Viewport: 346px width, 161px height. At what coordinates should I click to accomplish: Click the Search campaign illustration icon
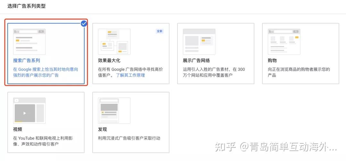coord(29,42)
